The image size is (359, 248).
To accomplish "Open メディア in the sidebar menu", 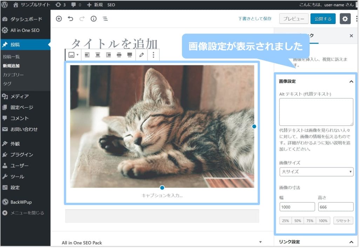I will click(x=19, y=96).
